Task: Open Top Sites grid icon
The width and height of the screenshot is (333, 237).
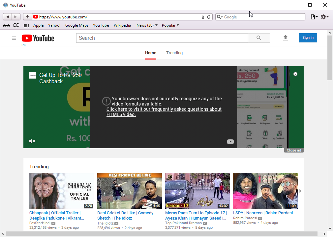Action: pos(26,25)
